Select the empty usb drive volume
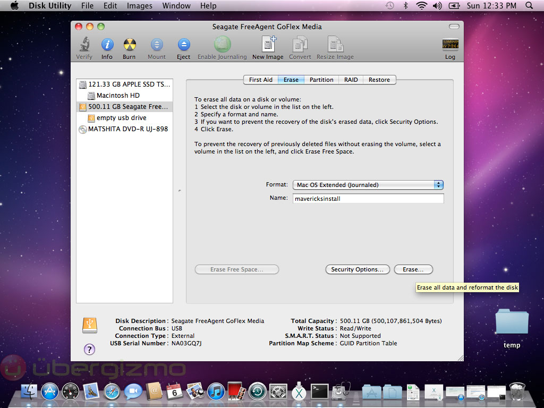The width and height of the screenshot is (544, 408). [x=124, y=117]
